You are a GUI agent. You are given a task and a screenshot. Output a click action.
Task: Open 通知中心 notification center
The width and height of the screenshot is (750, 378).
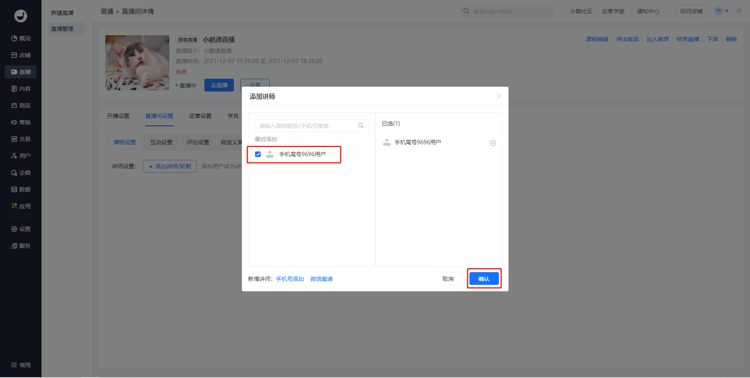pos(648,11)
